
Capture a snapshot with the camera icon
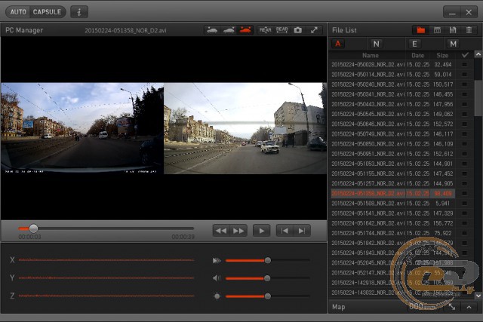pyautogui.click(x=298, y=30)
